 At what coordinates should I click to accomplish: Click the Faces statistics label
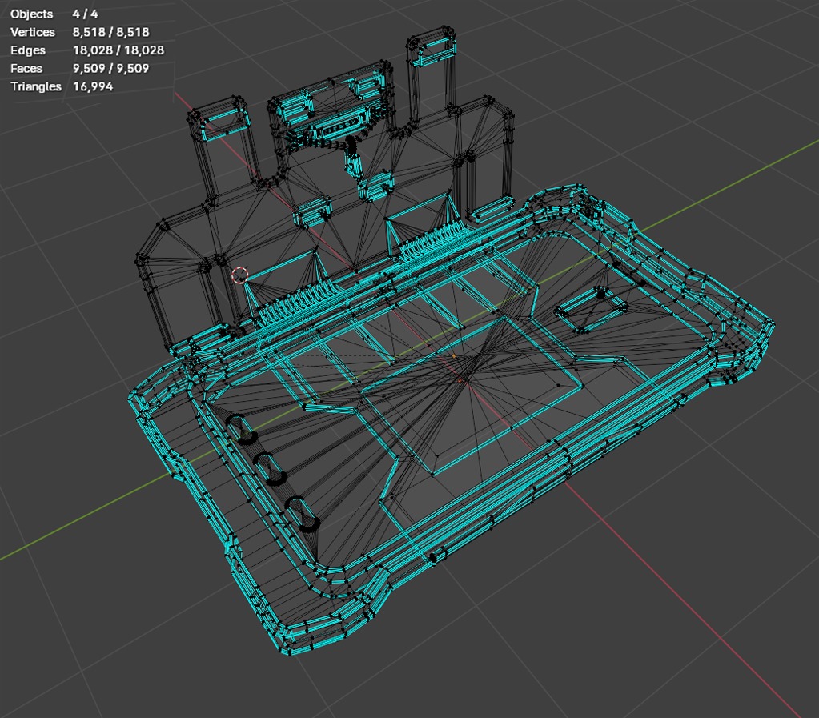click(26, 68)
